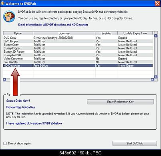Screen dimensions: 161x156
Task: Click the Enter Registration Key button
Action: (x=120, y=102)
